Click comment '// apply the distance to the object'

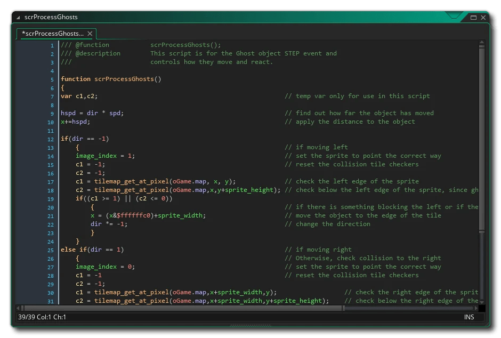[350, 122]
